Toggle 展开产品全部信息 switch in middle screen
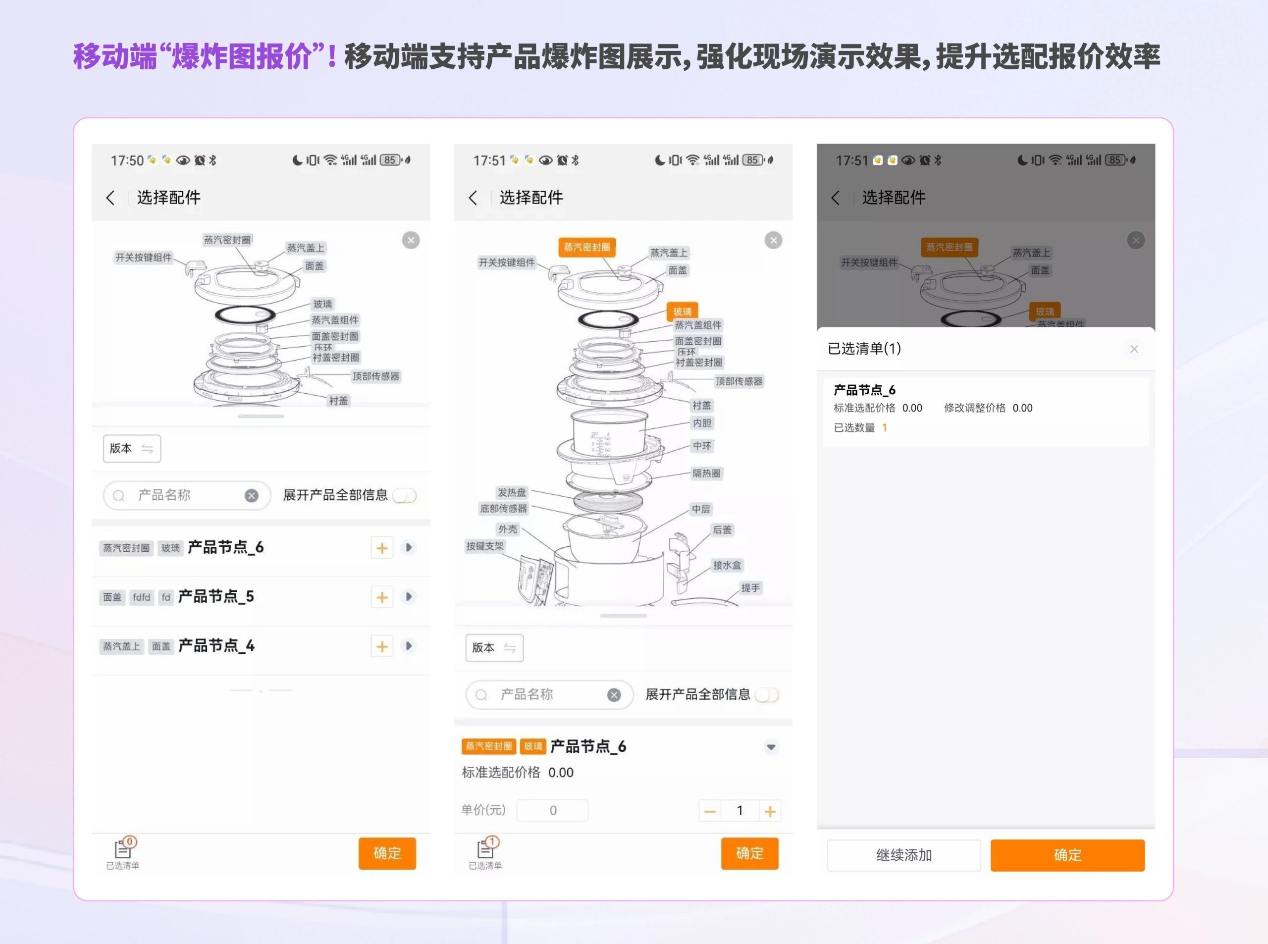 [x=767, y=695]
